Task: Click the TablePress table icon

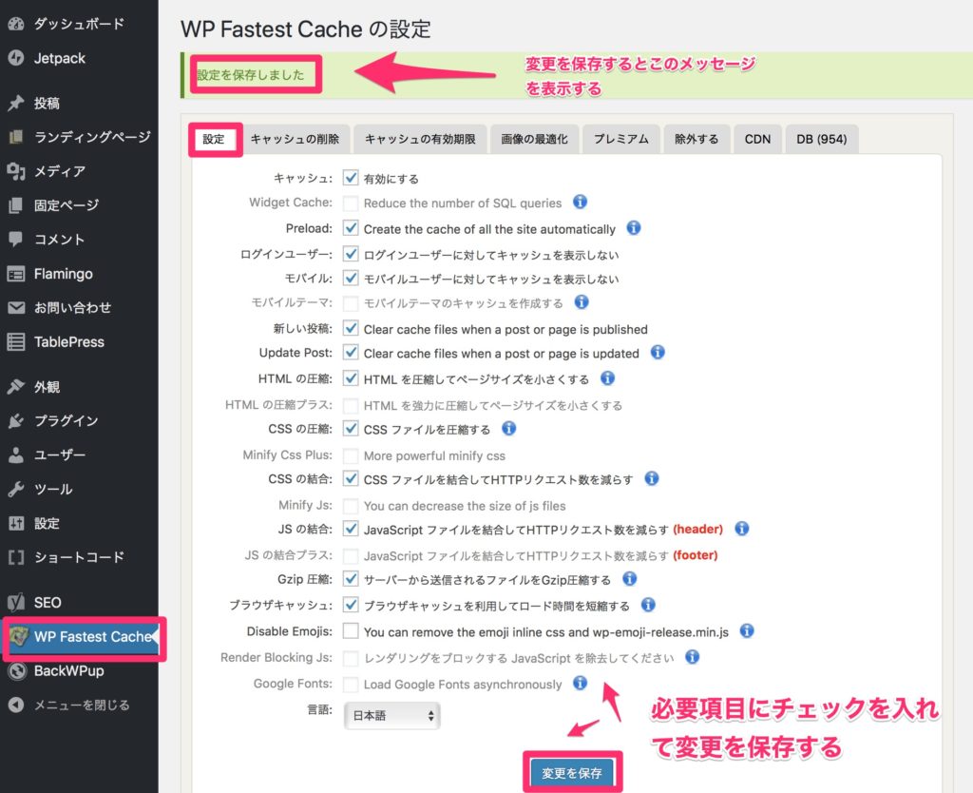Action: coord(16,341)
